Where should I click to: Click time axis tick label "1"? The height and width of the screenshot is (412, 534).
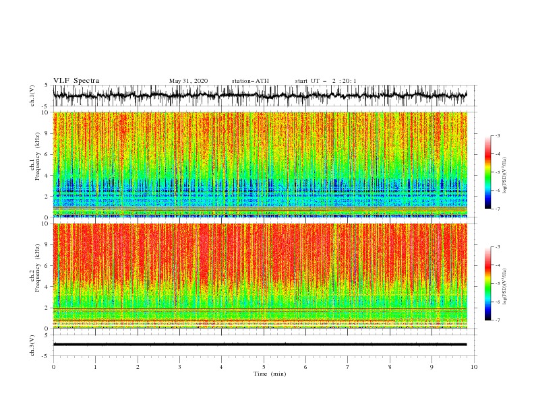(x=95, y=367)
